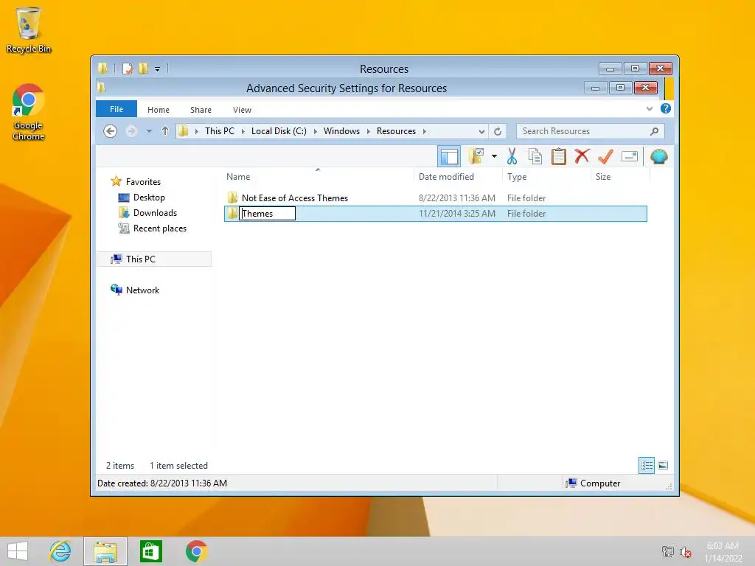Open the Windows Store from the taskbar
This screenshot has height=566, width=755.
pos(150,551)
